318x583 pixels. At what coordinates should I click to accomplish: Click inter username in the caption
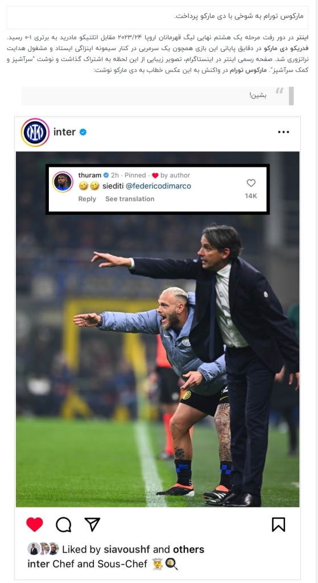[38, 564]
